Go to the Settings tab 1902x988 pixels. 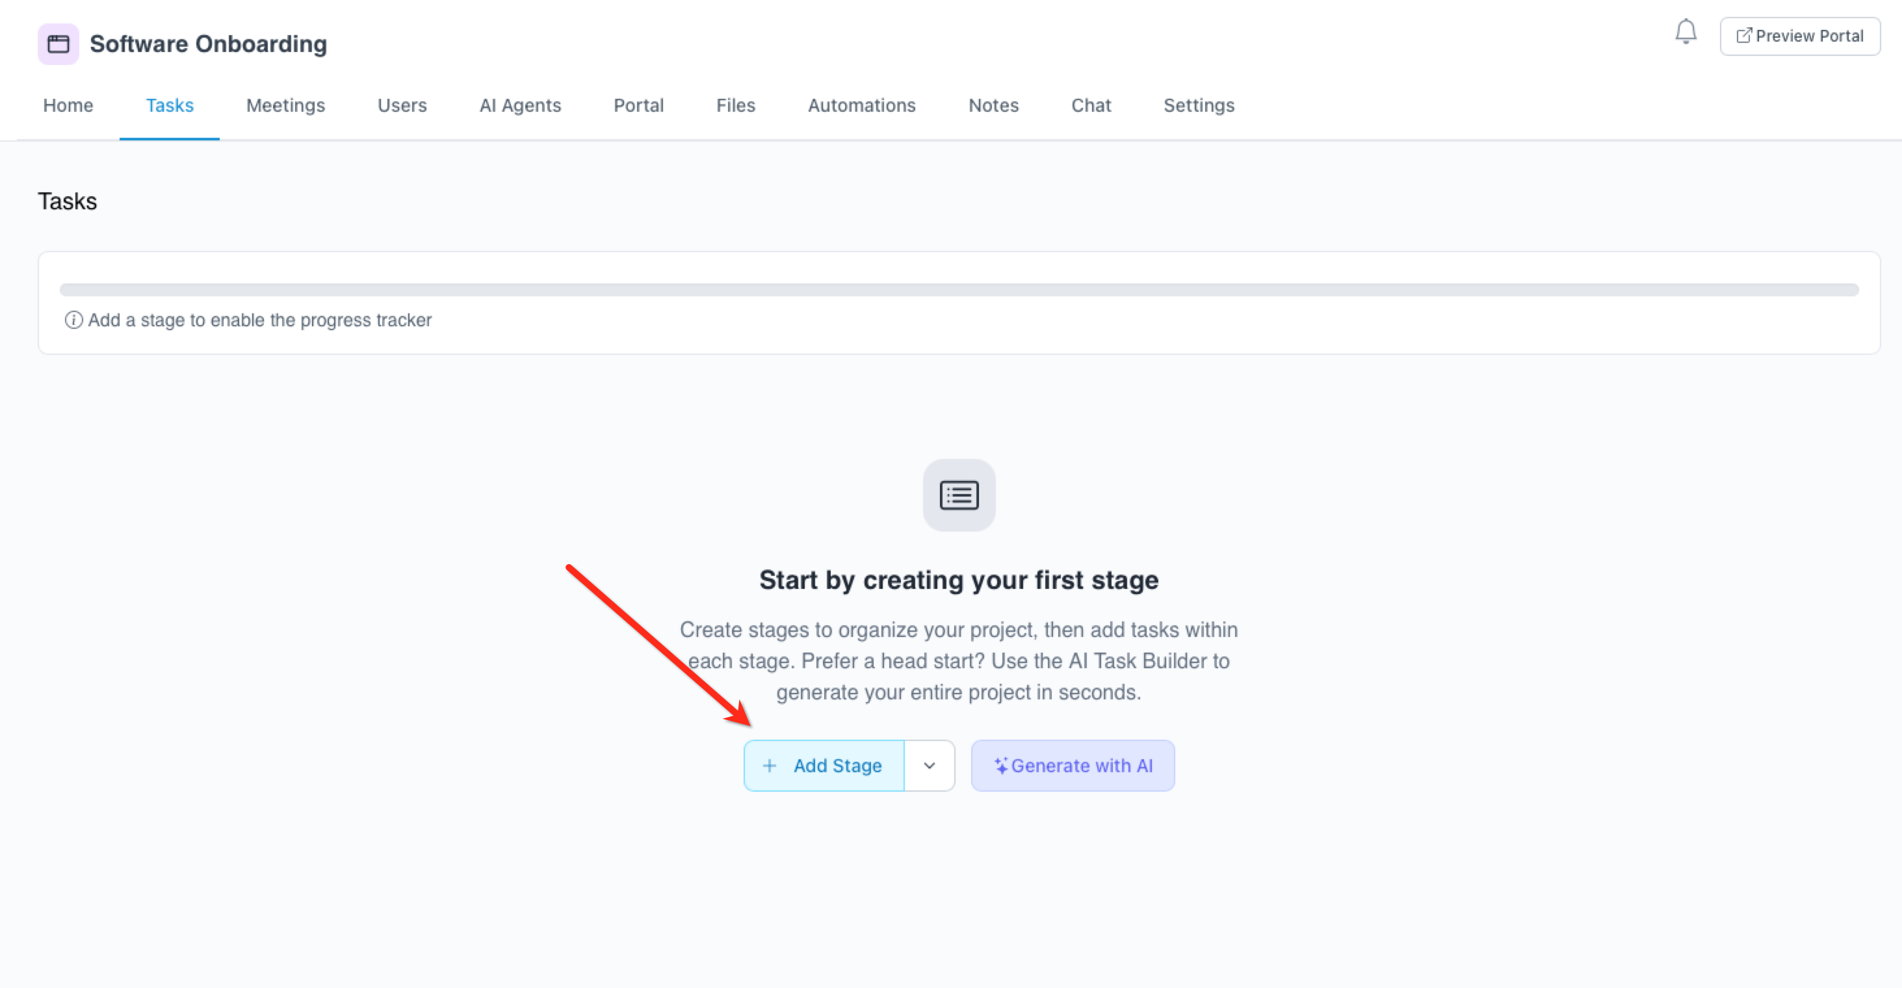(x=1199, y=105)
